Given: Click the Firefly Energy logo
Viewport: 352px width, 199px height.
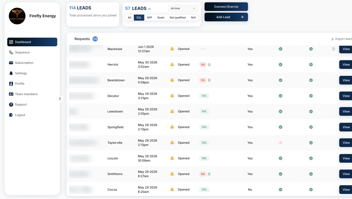Looking at the screenshot, I should (x=17, y=16).
